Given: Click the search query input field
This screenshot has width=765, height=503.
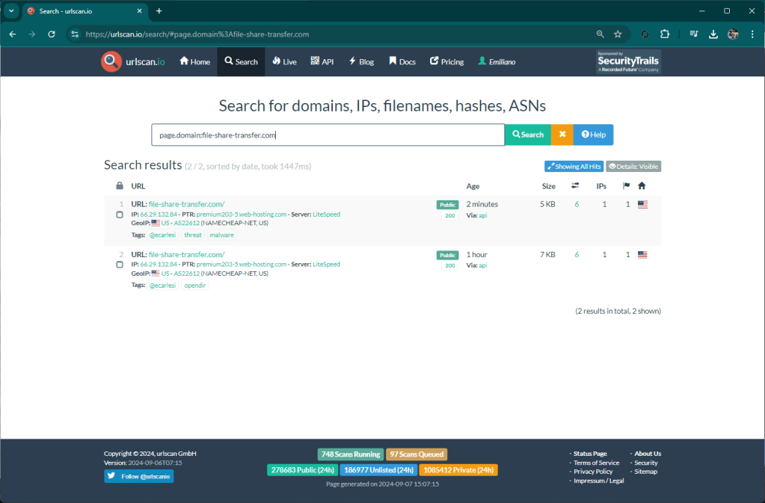Looking at the screenshot, I should (328, 135).
